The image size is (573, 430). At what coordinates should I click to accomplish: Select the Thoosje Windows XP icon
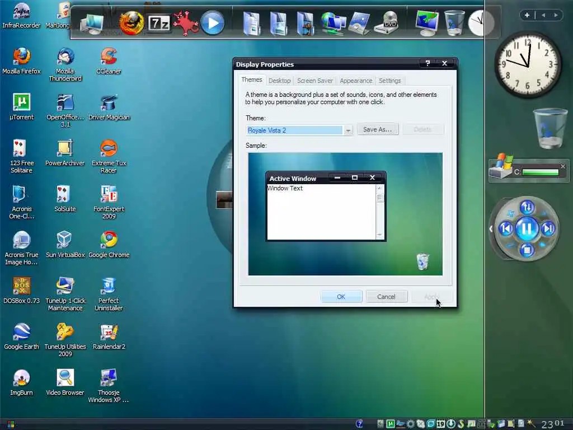(109, 386)
